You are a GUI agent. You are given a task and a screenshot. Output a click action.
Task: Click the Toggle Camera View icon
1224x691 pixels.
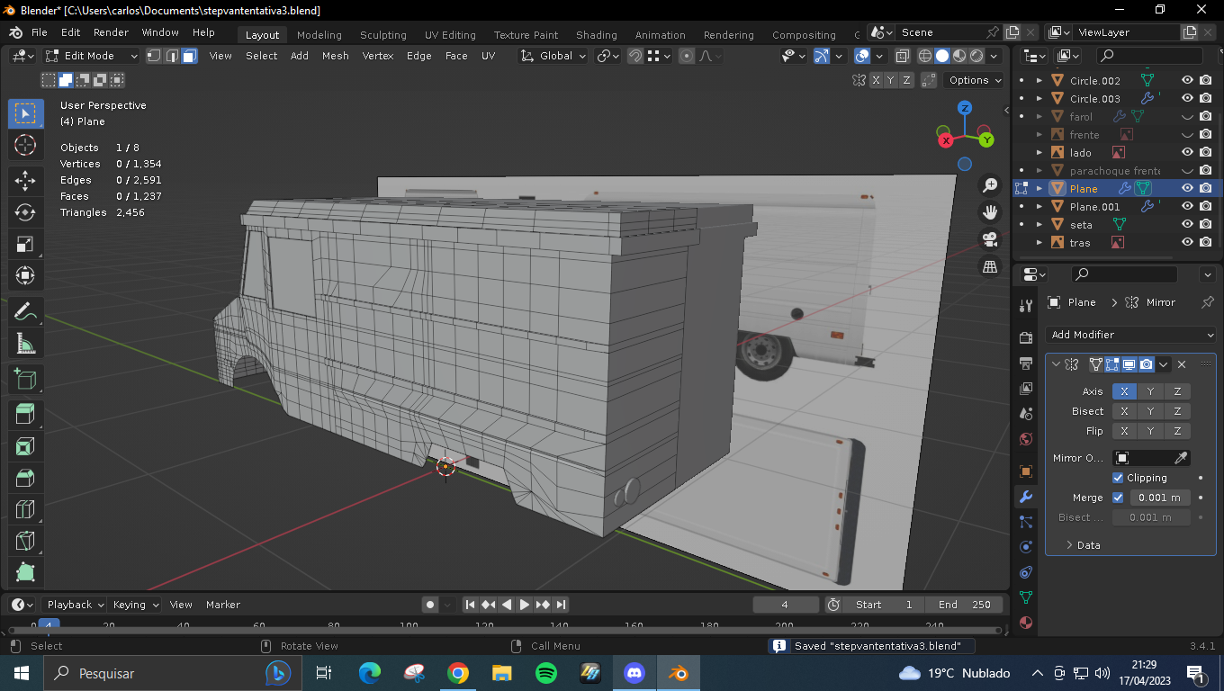coord(990,239)
